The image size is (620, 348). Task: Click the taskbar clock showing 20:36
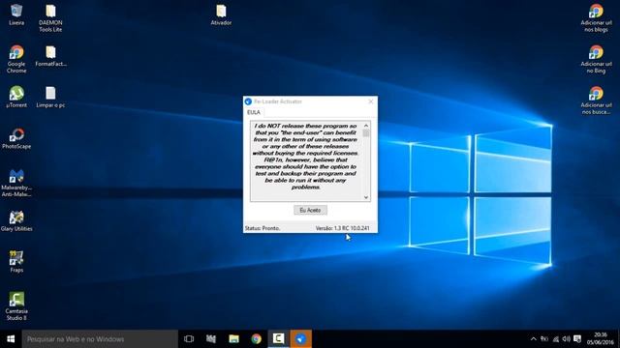coord(600,339)
